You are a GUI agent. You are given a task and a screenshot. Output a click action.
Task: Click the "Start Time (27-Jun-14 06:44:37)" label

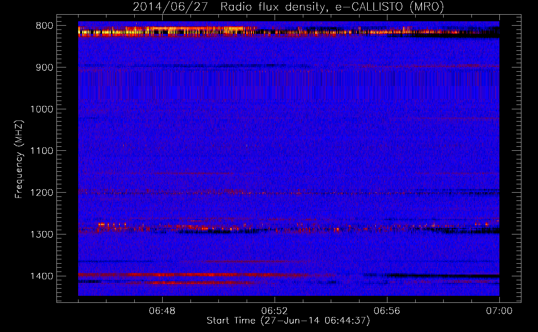(288, 321)
